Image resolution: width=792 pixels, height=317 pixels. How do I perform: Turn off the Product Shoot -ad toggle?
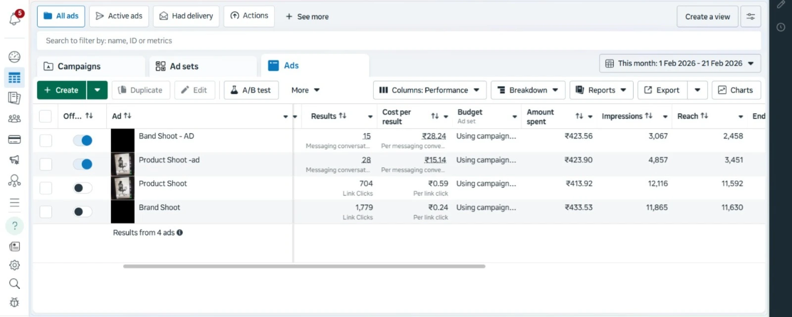[83, 164]
